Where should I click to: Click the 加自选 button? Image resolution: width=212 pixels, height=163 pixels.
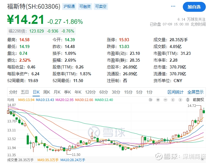coord(194,7)
